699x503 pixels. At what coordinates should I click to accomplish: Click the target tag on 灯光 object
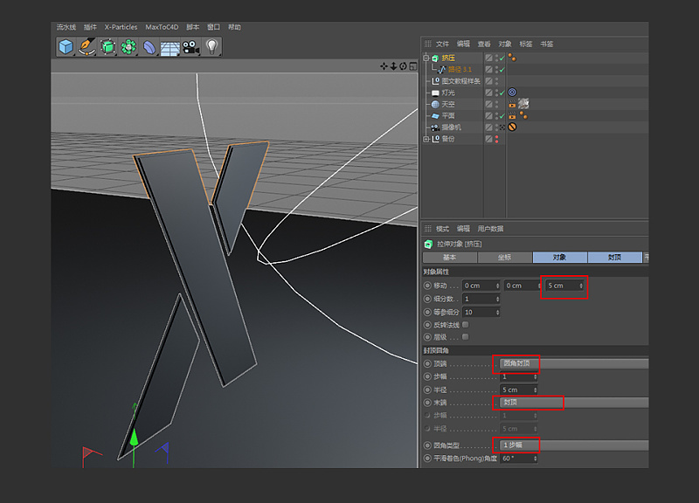click(x=512, y=92)
